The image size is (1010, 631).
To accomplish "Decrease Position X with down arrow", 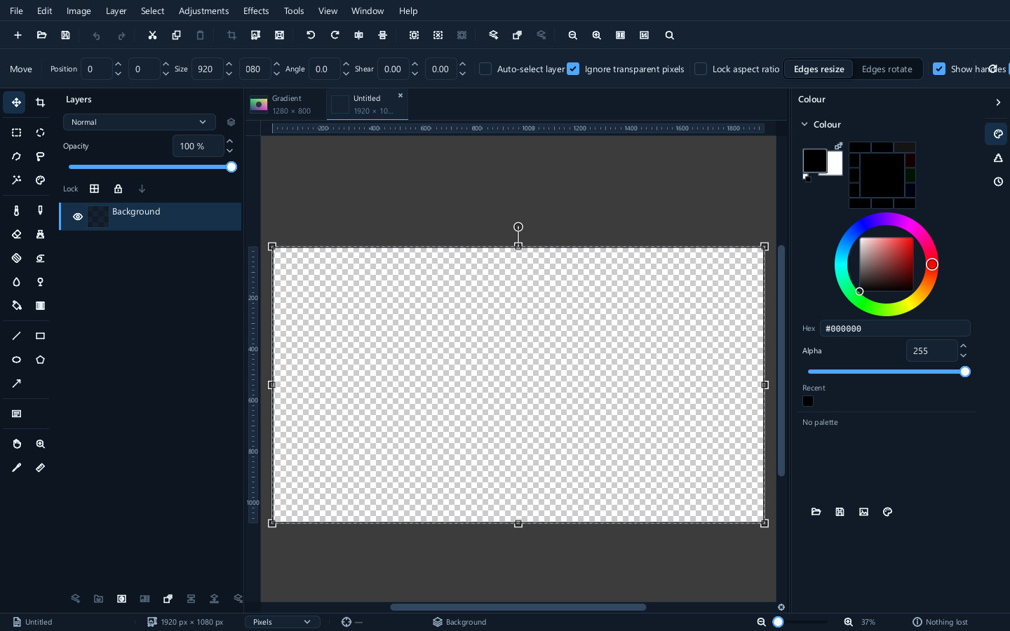I will coord(118,74).
